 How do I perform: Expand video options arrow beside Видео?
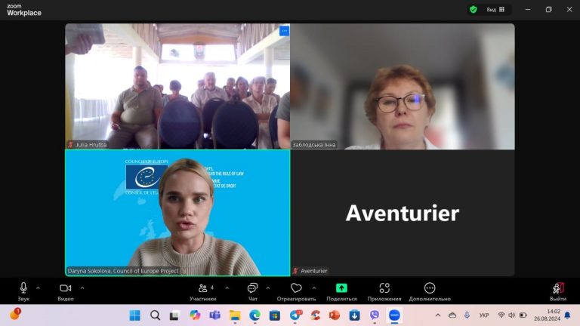tap(82, 288)
